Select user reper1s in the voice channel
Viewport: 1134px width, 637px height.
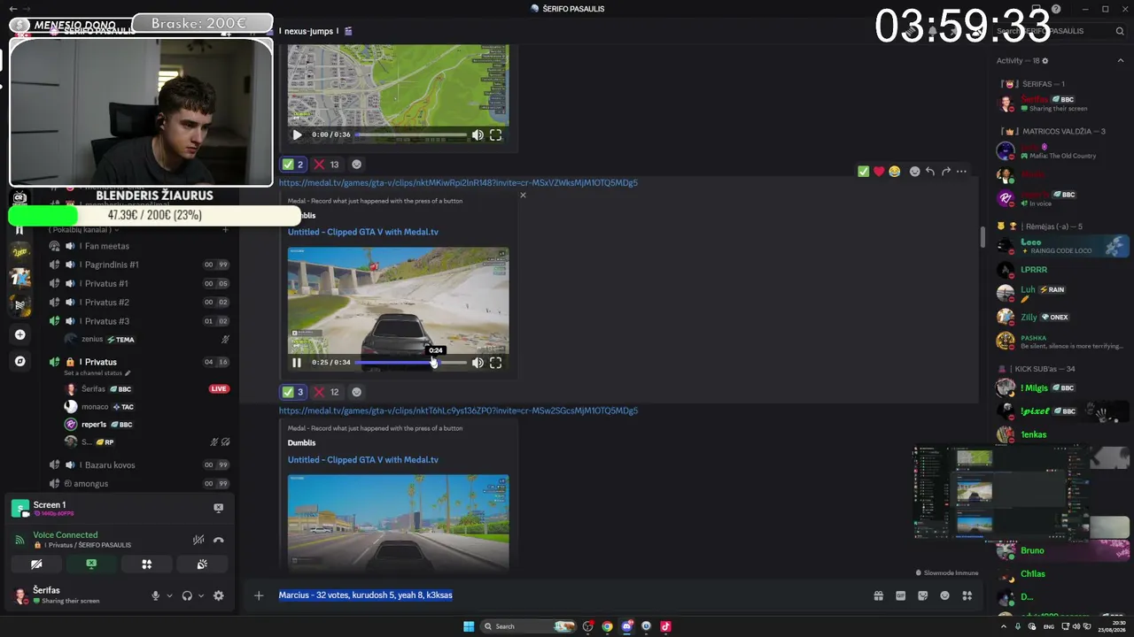click(94, 425)
